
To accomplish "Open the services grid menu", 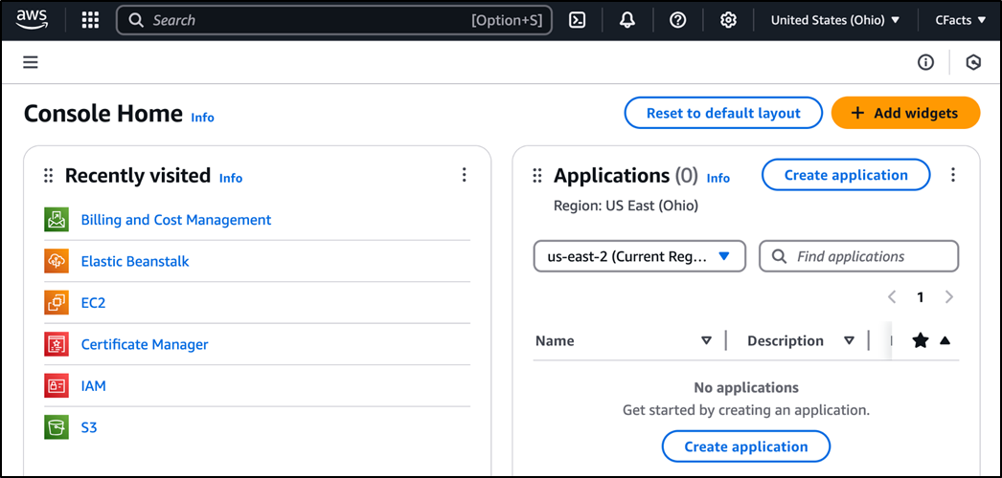I will pyautogui.click(x=90, y=20).
